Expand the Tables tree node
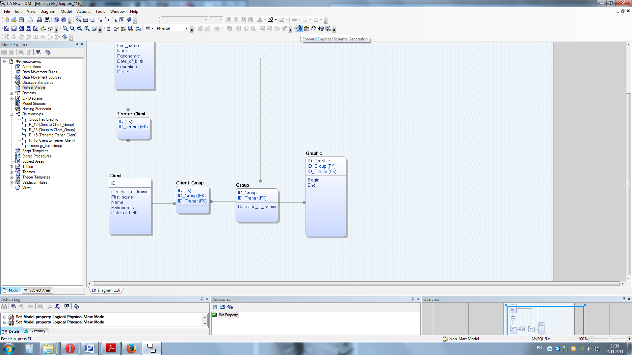This screenshot has width=632, height=355. [12, 167]
